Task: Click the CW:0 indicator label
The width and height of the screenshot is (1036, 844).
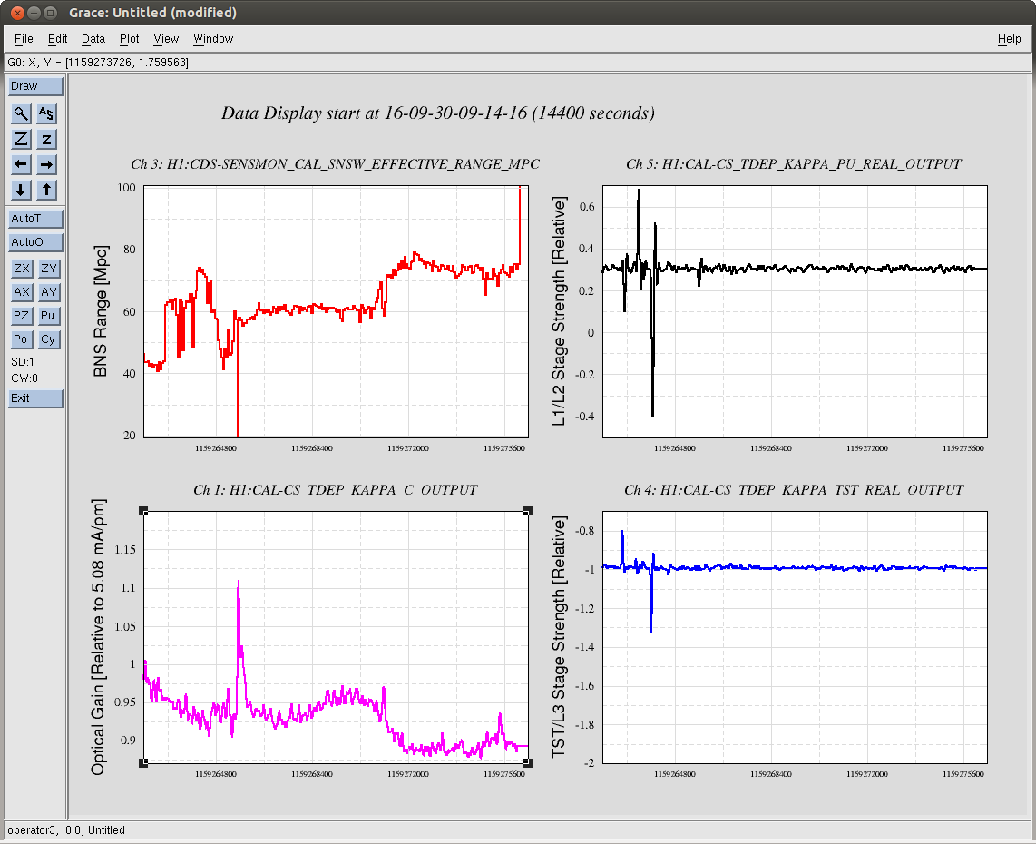Action: [24, 378]
